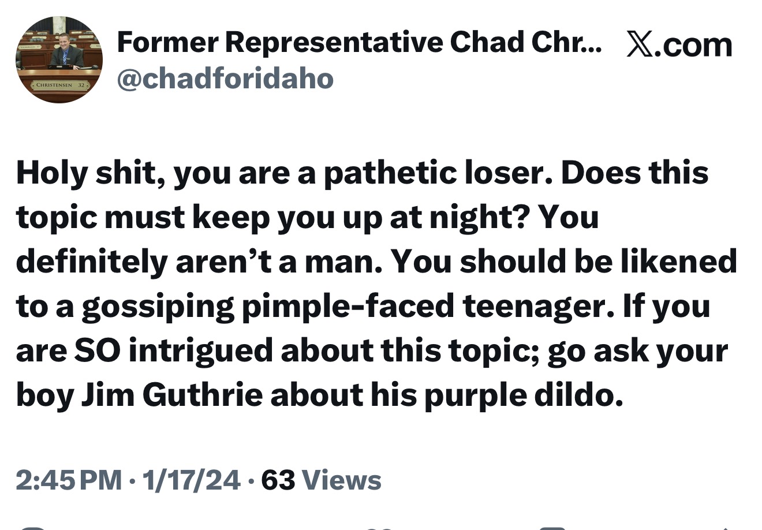The width and height of the screenshot is (762, 530).
Task: Open the @chadforidaho profile handle
Action: point(224,78)
